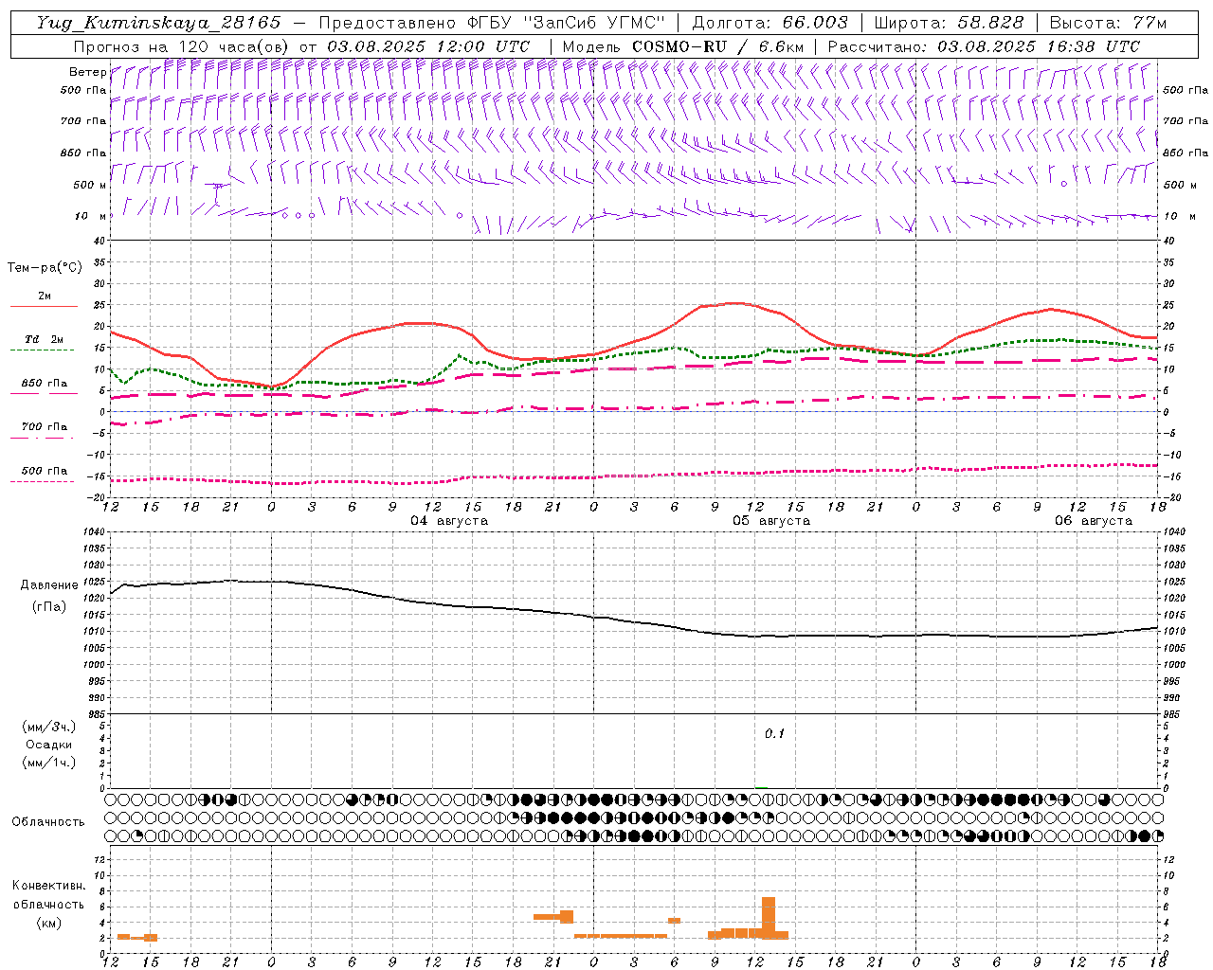Click the (мм/1ч.) precipitation unit label
Image resolution: width=1213 pixels, height=970 pixels.
[49, 763]
